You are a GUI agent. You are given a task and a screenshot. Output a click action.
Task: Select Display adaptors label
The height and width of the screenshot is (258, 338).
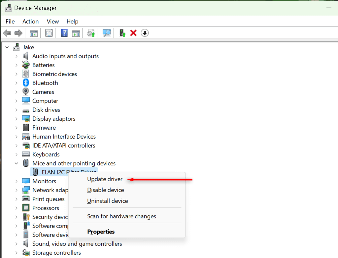(54, 119)
